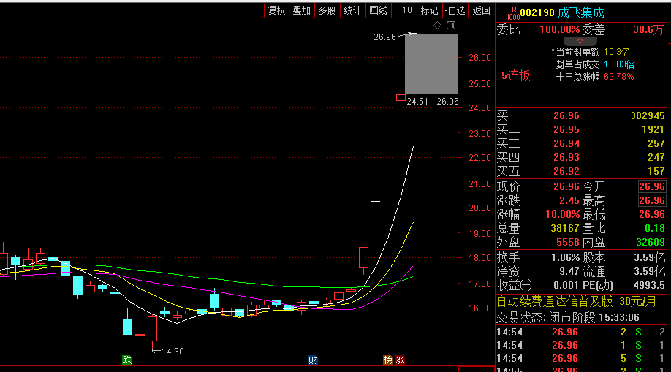Screen dimensions: 671x372
Task: Click the 14.30 low price label
Action: (173, 352)
